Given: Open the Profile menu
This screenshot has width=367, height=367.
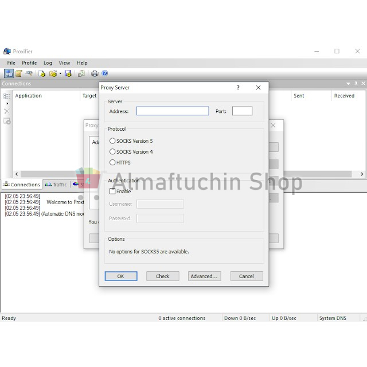Looking at the screenshot, I should click(29, 63).
